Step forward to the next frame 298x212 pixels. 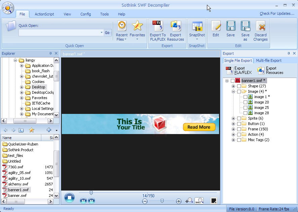(91, 201)
